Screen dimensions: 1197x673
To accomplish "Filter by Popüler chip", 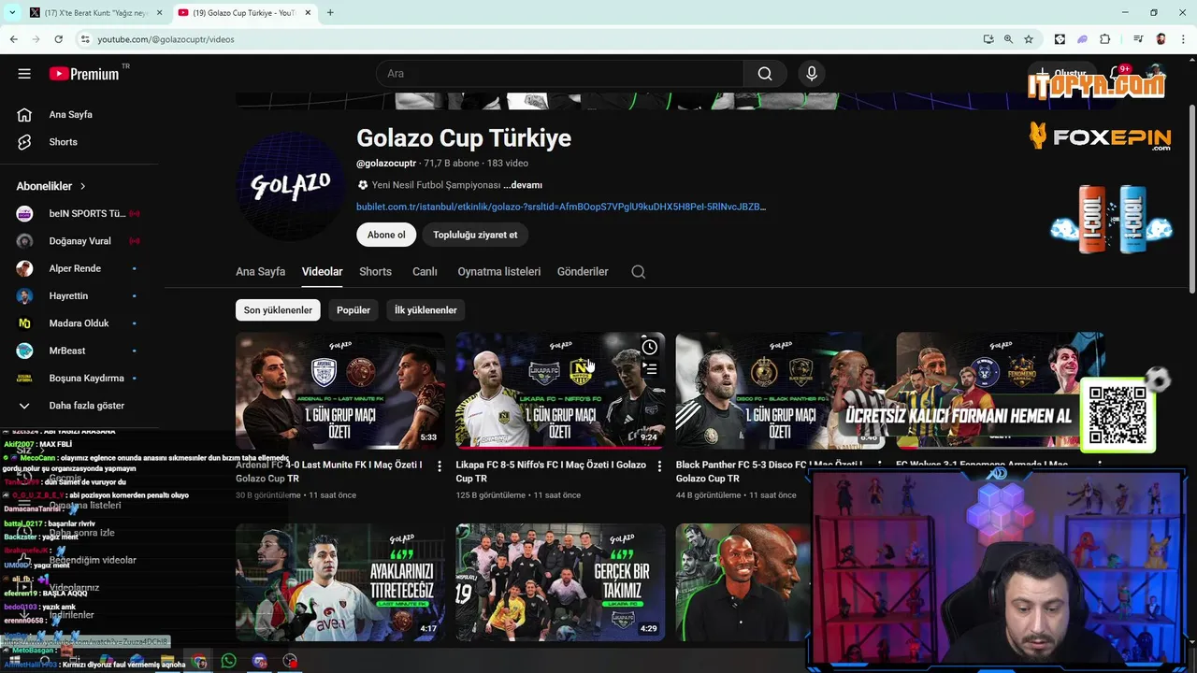I will (x=353, y=310).
